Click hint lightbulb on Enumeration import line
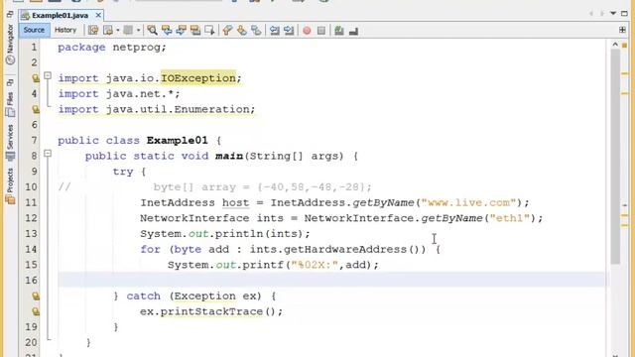Screen dimensions: 635x357 point(36,109)
